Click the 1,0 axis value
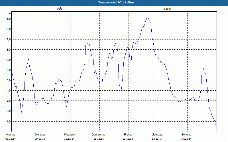This screenshot has width=228, height=142. coord(9,121)
